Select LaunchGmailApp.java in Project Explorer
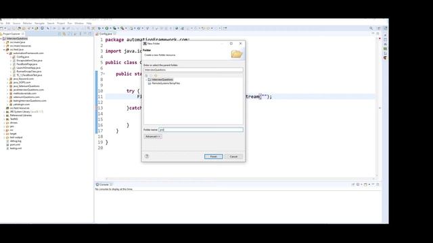The height and width of the screenshot is (243, 433). pos(28,67)
